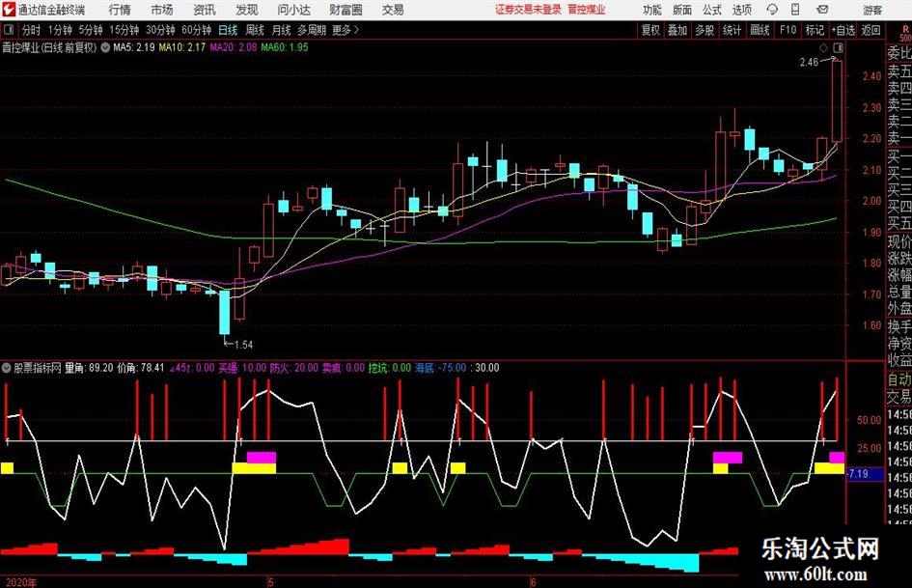
Task: Open the 问小达 menu
Action: [x=293, y=10]
